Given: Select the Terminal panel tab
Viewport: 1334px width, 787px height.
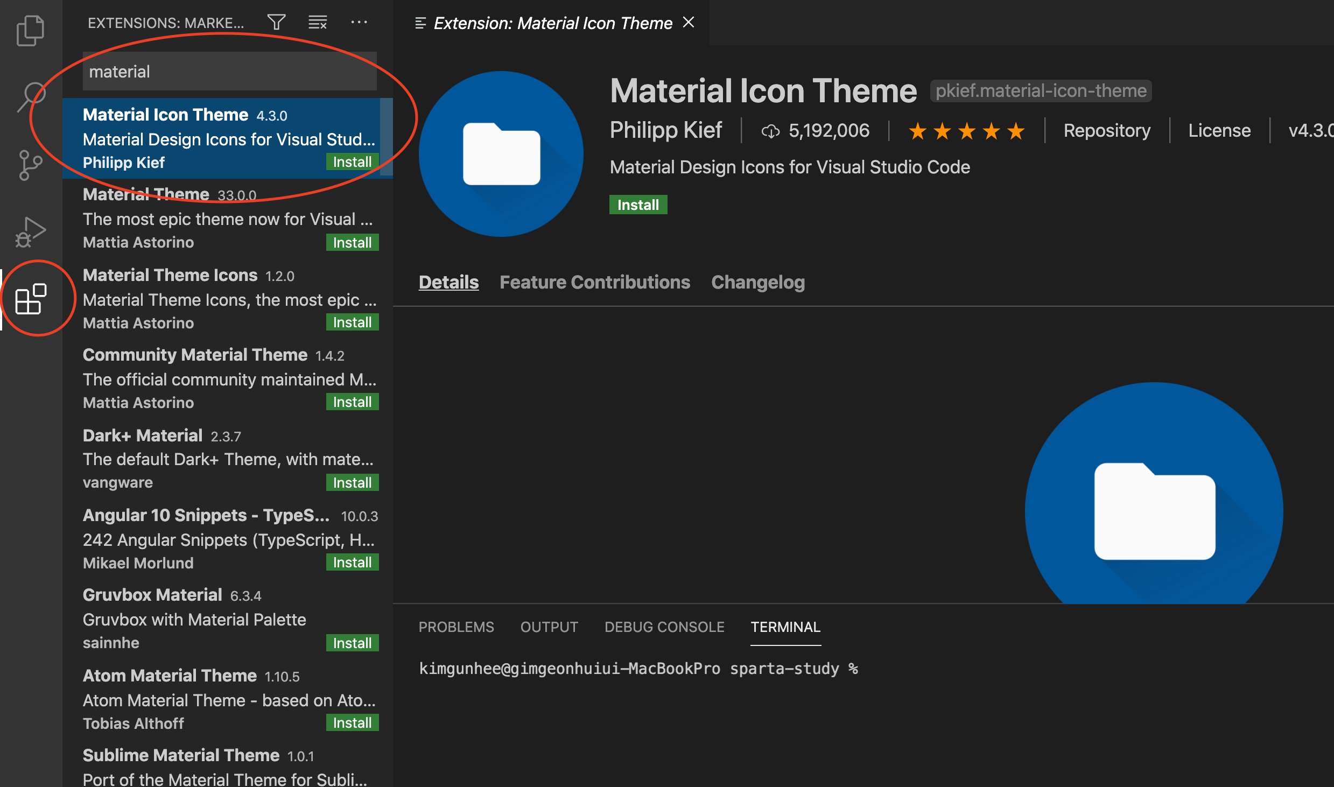Looking at the screenshot, I should pyautogui.click(x=785, y=627).
